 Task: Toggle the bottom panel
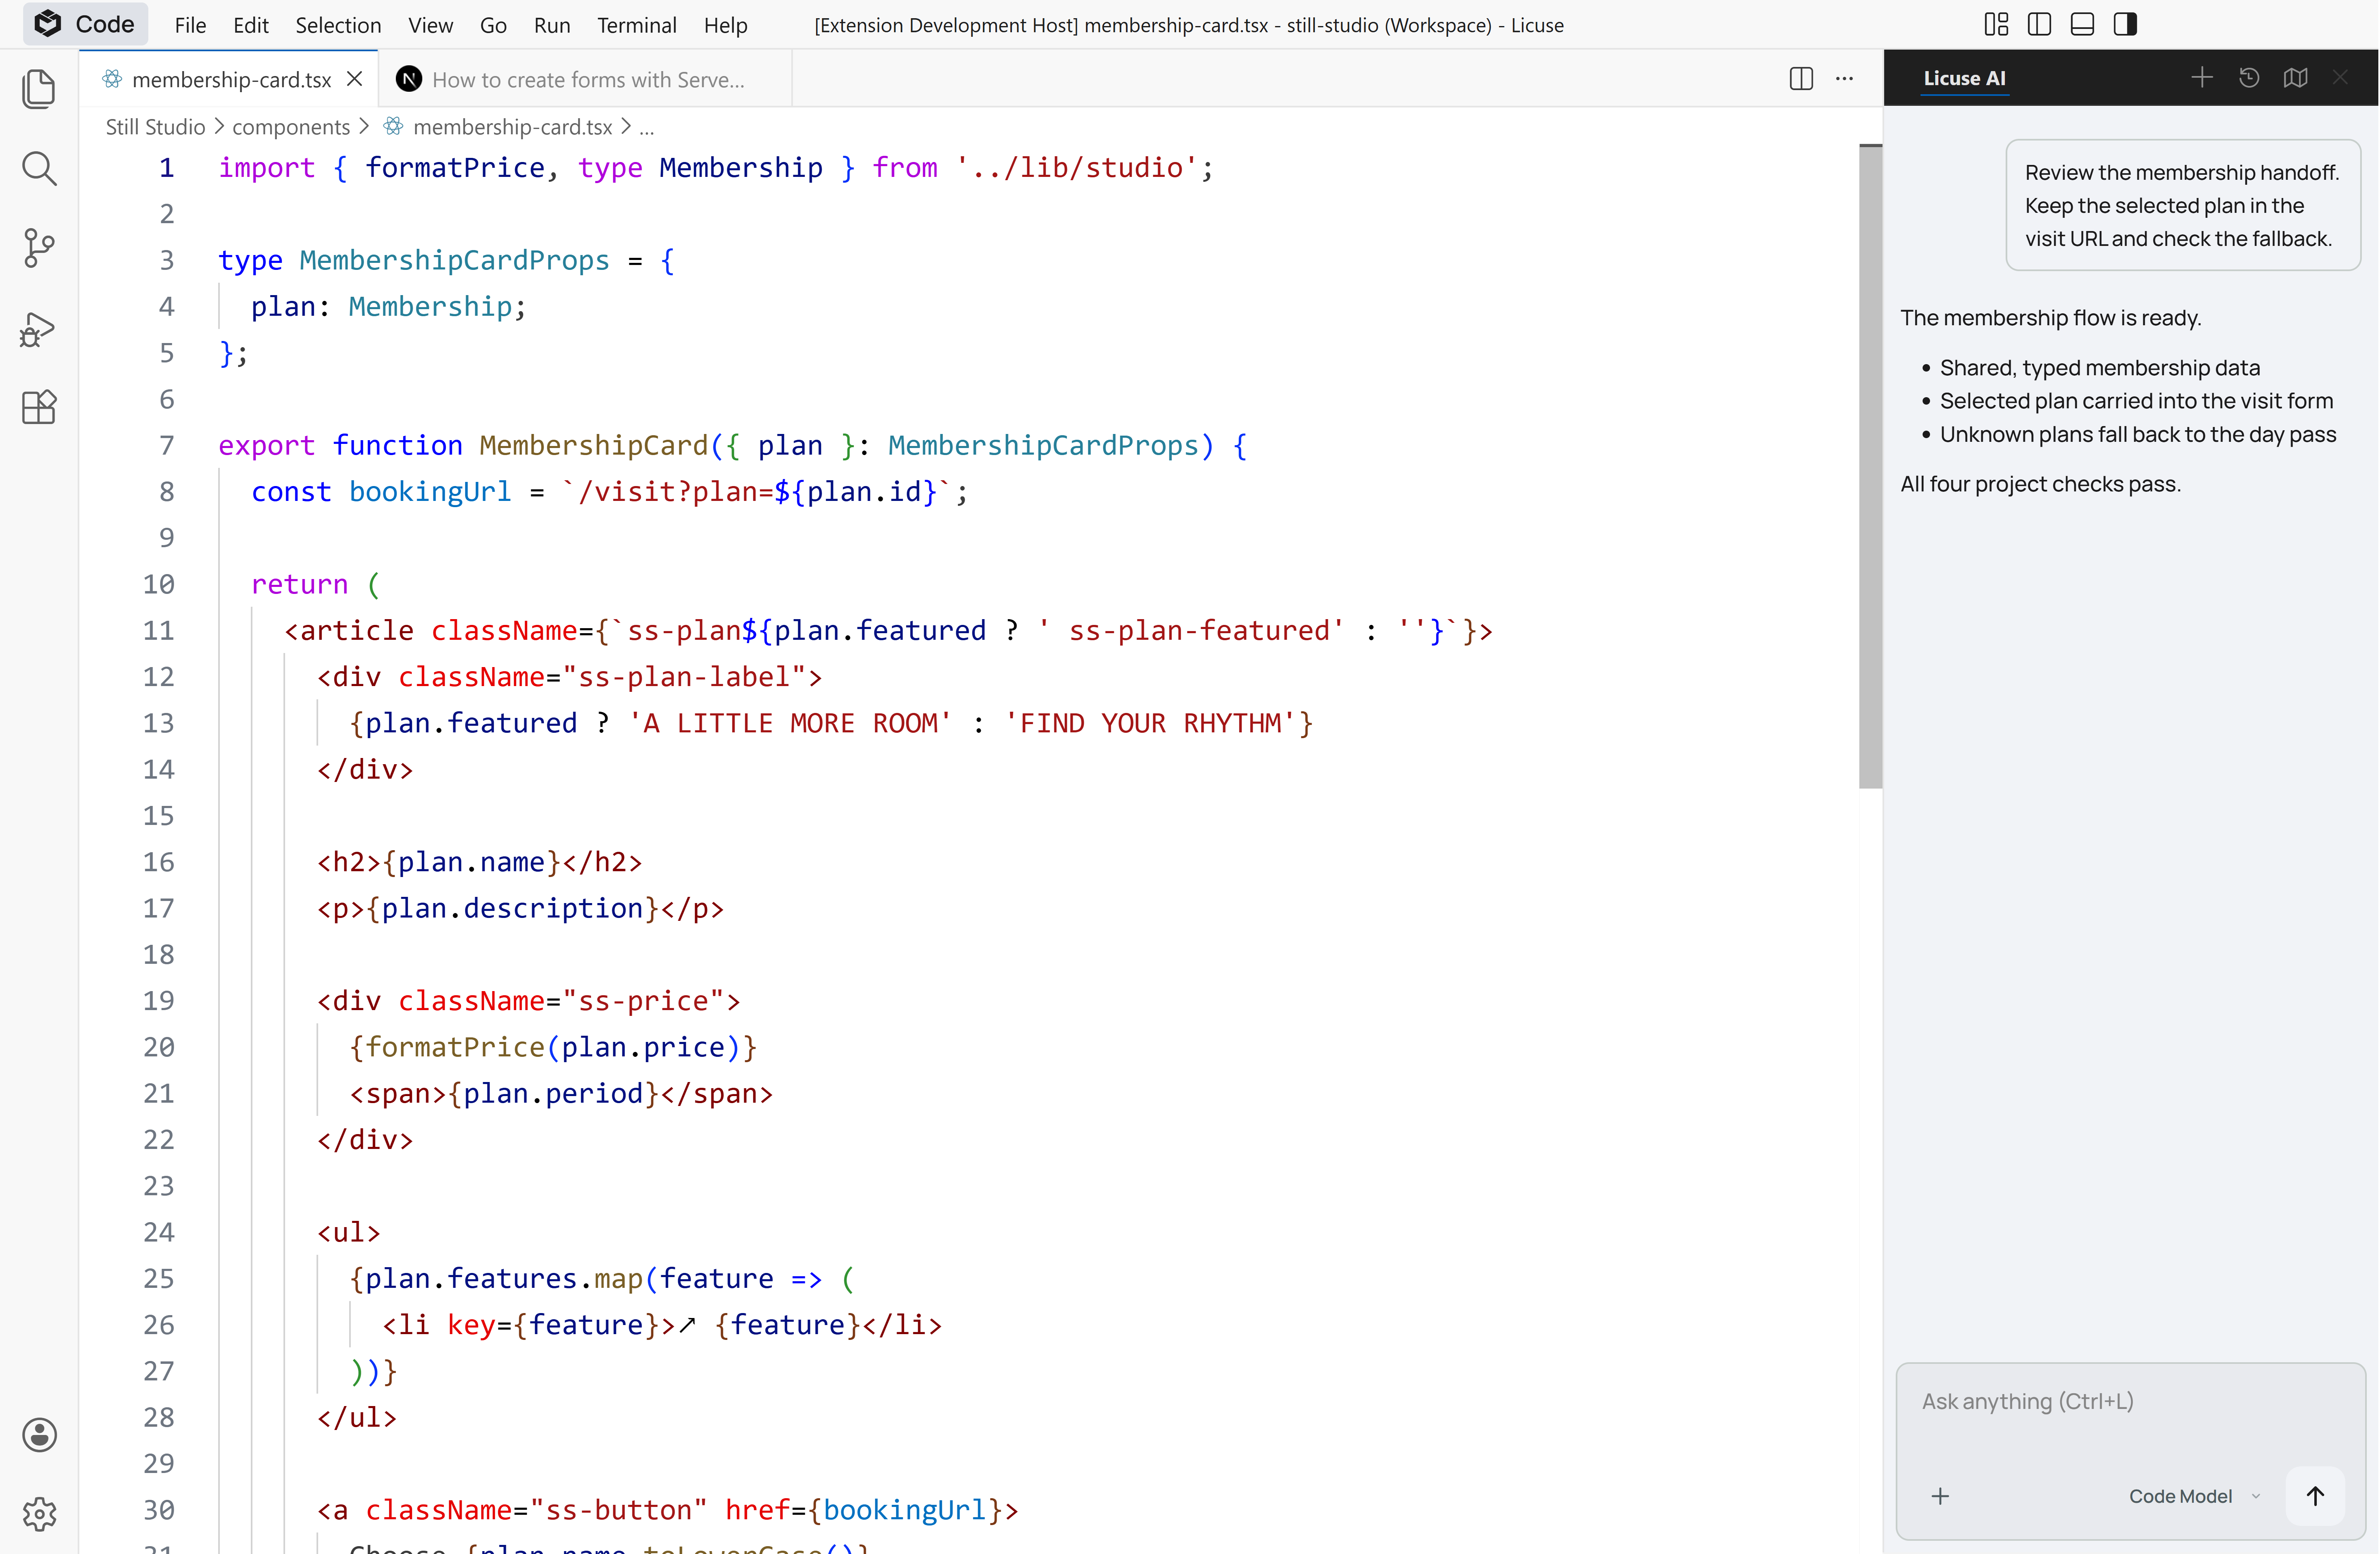2082,24
